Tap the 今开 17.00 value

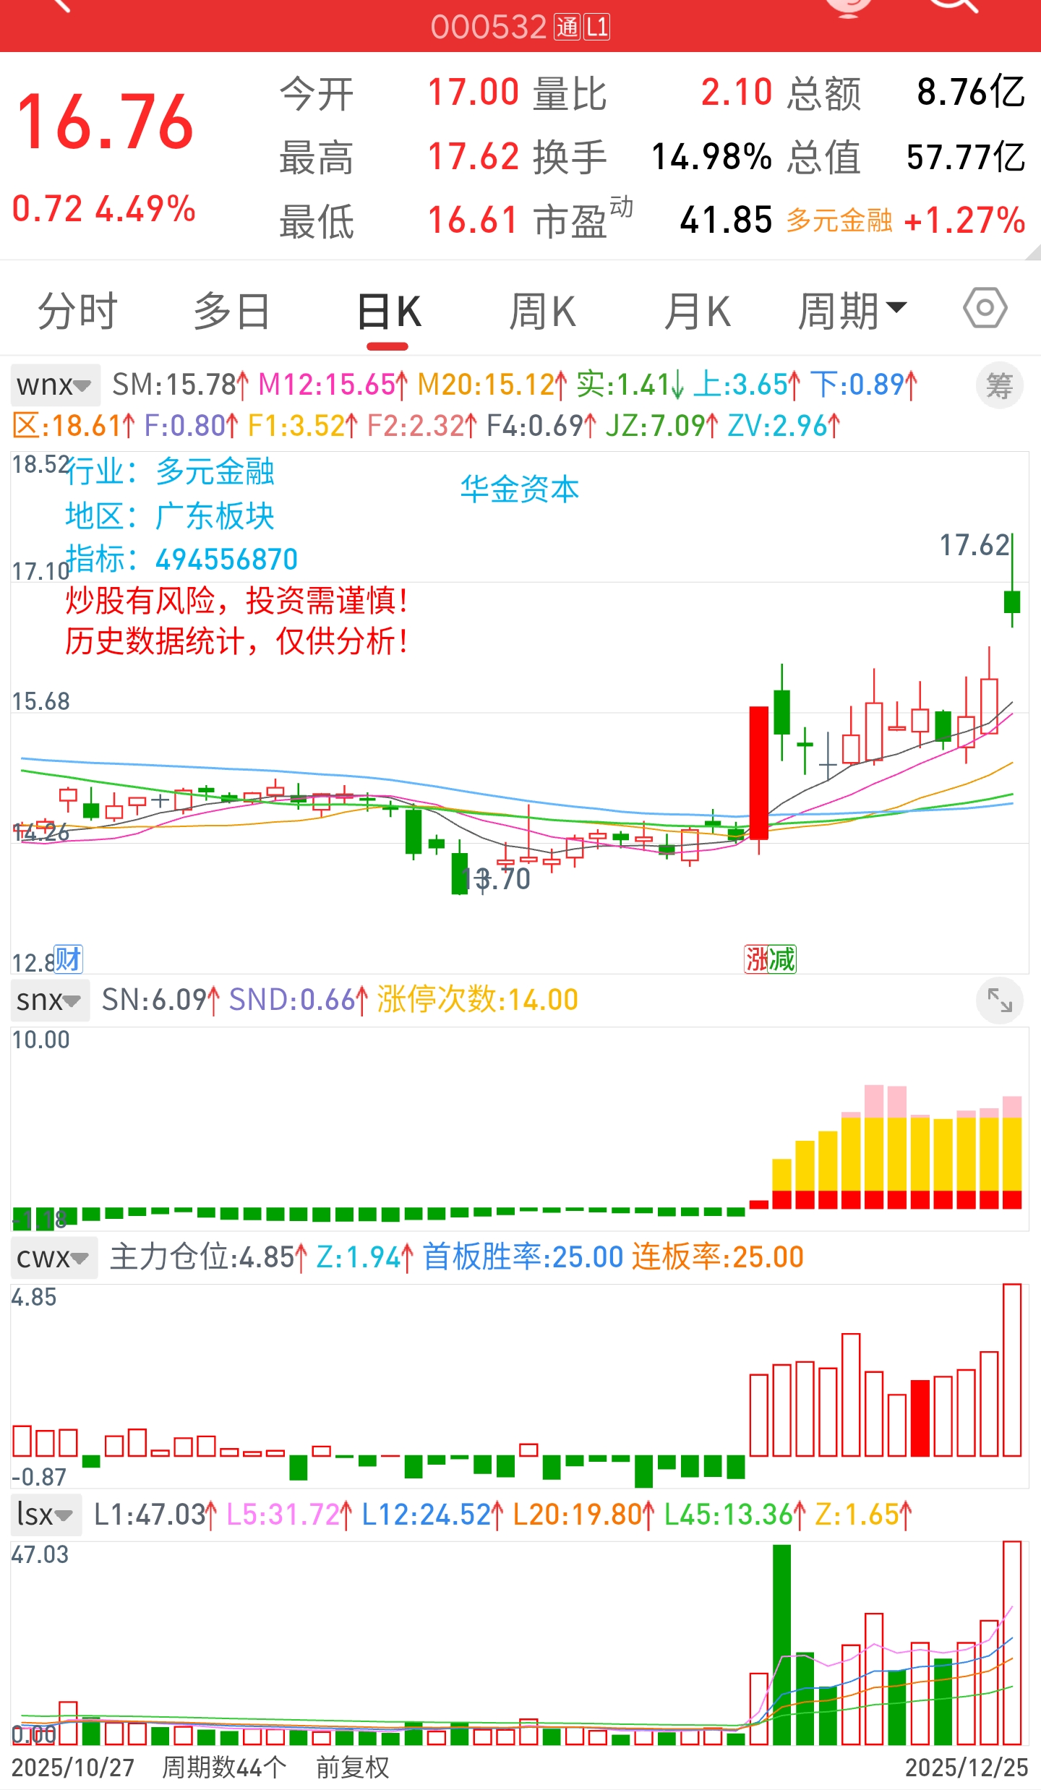coord(474,93)
